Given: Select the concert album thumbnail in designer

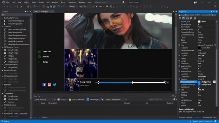Looking at the screenshot, I should click(81, 64).
